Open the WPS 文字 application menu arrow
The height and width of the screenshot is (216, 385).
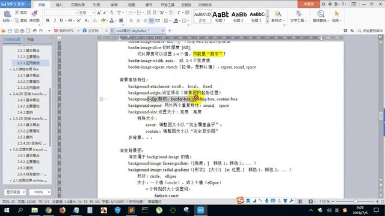(x=29, y=4)
